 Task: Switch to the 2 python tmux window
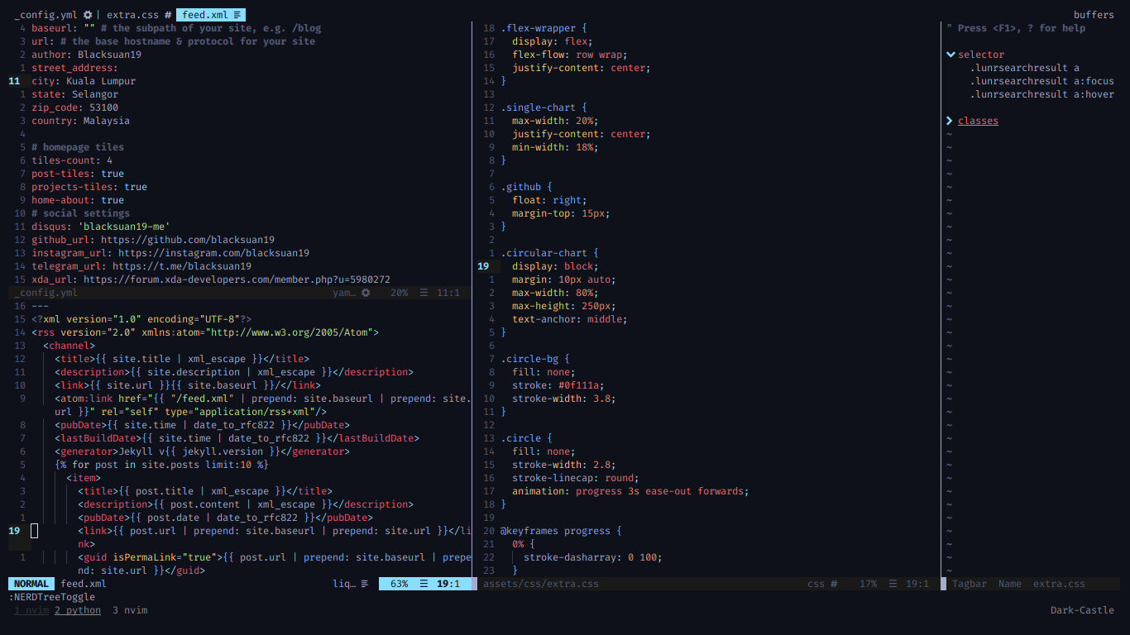tap(77, 610)
